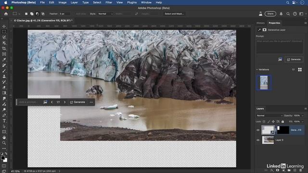The width and height of the screenshot is (308, 173).
Task: Select the Crop tool
Action: 4,49
